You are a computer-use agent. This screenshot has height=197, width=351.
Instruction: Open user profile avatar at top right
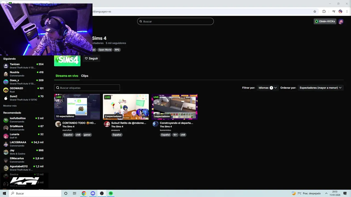coord(341,21)
